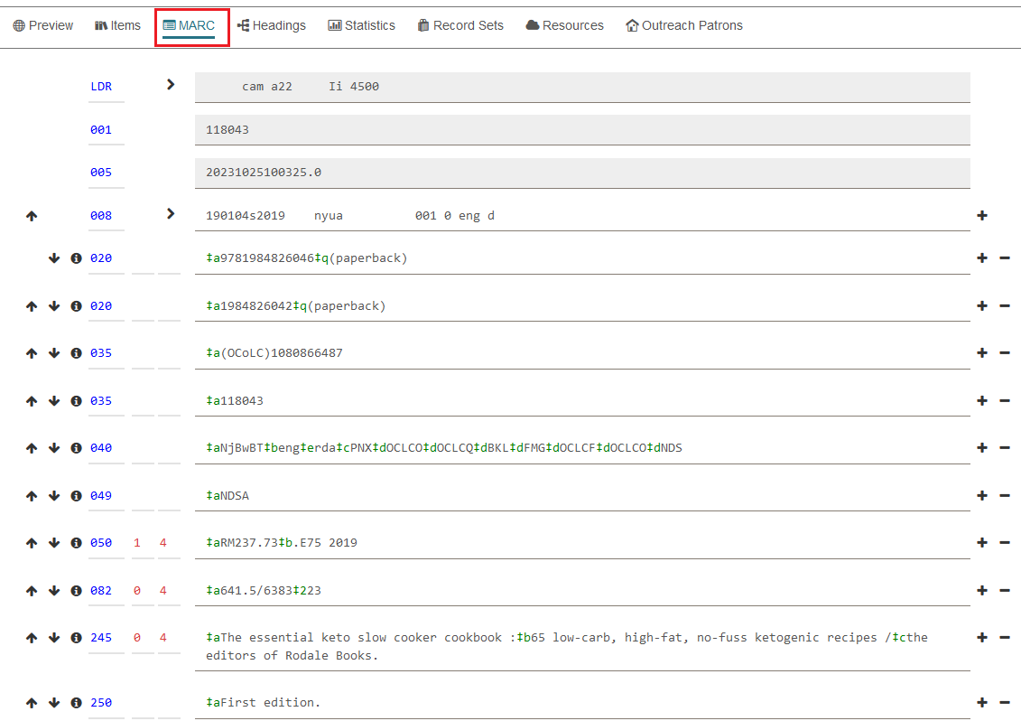
Task: Edit first indicator of field 050
Action: tap(143, 543)
